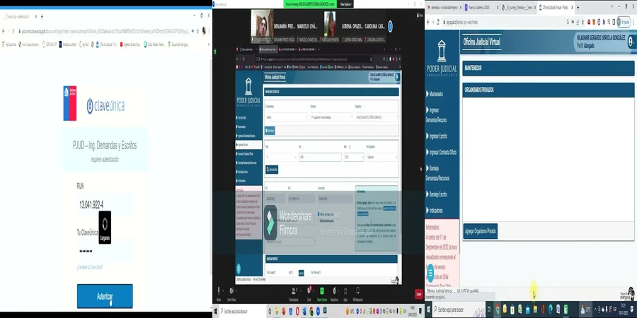637x318 pixels.
Task: Click the 'En pausa' profile chip
Action: pyautogui.click(x=624, y=22)
